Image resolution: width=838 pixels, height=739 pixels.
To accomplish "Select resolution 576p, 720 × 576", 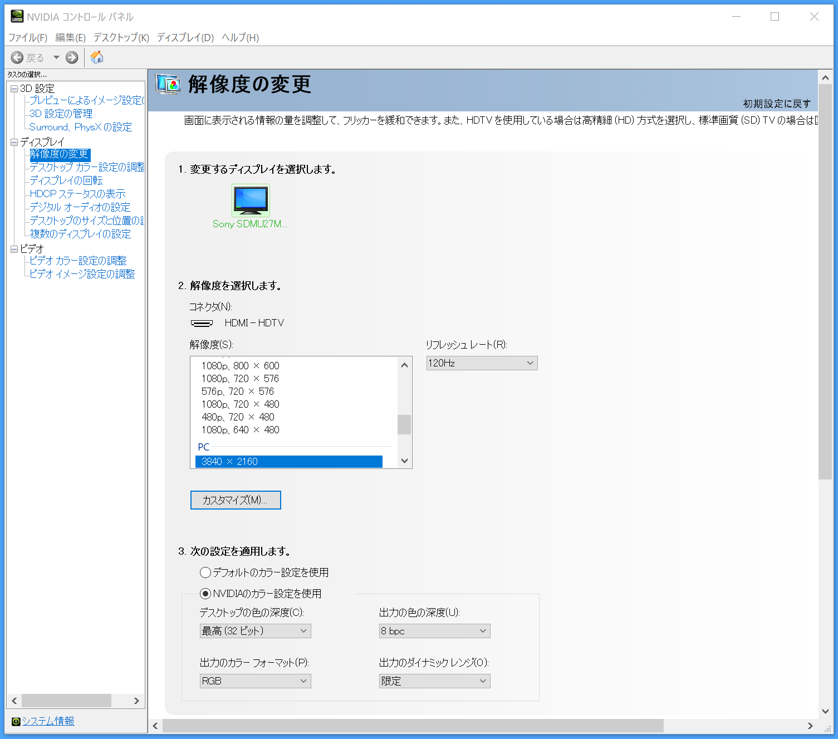I will point(238,391).
